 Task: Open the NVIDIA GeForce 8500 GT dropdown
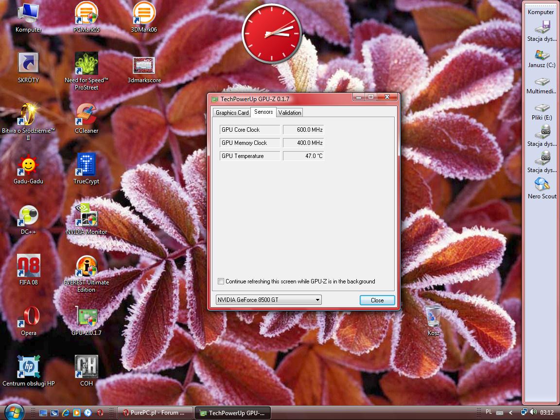coord(268,299)
